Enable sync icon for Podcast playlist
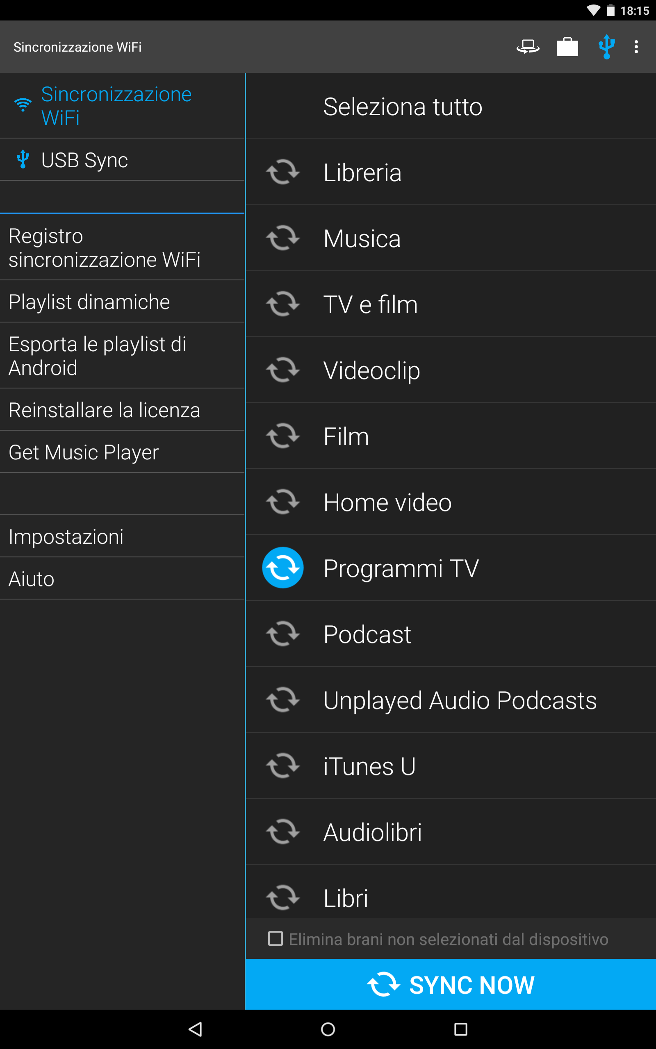 (x=283, y=634)
